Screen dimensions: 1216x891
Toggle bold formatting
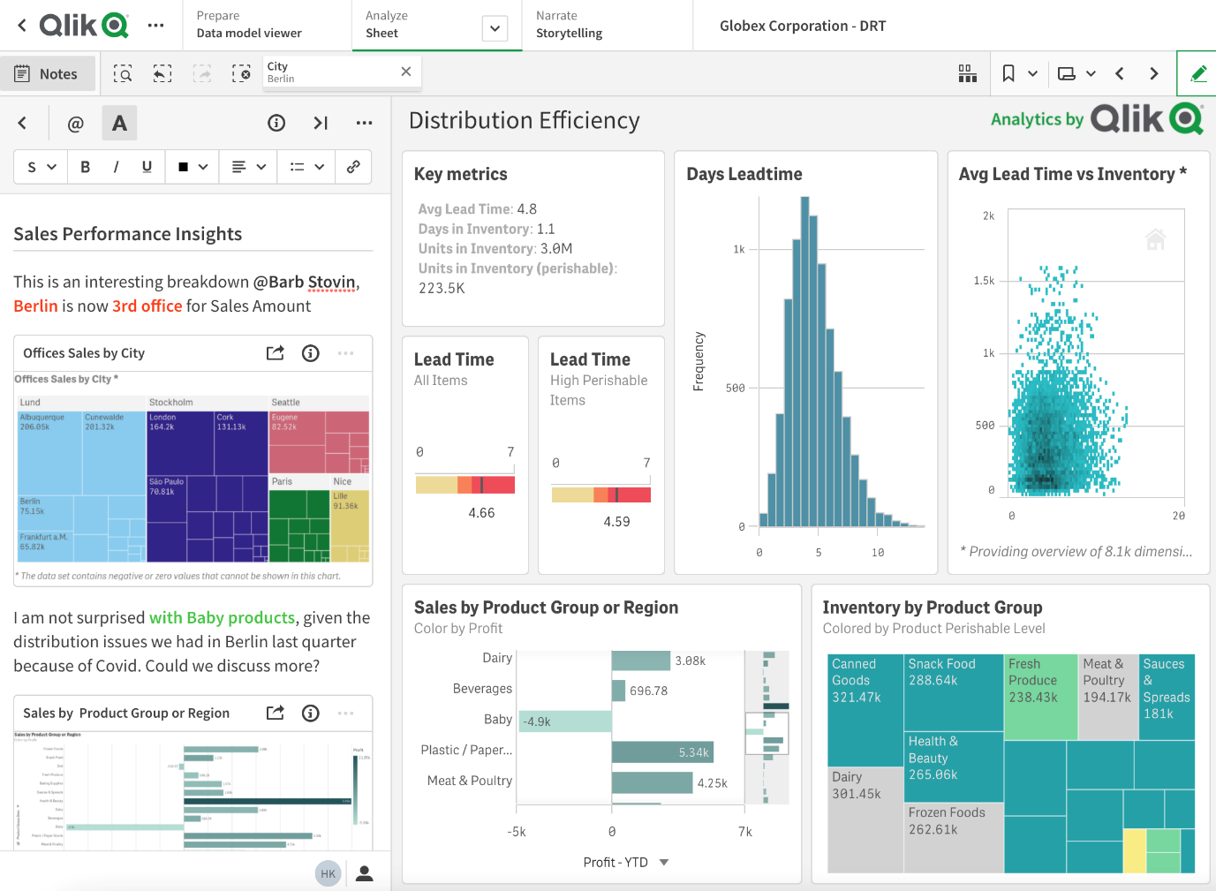click(x=86, y=166)
